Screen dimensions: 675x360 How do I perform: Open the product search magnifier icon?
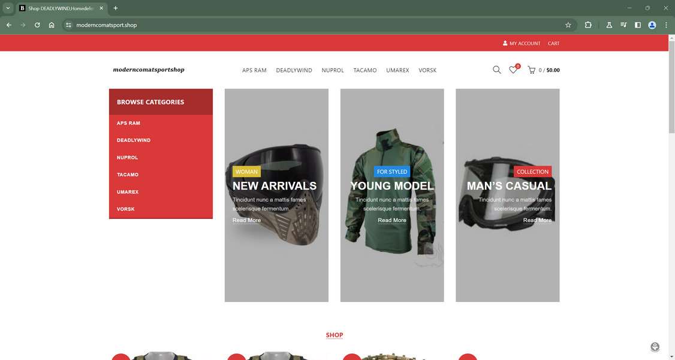tap(496, 70)
